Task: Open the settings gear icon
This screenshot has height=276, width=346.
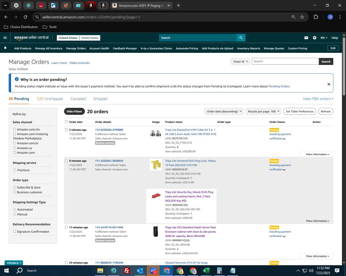Action: pos(315,38)
